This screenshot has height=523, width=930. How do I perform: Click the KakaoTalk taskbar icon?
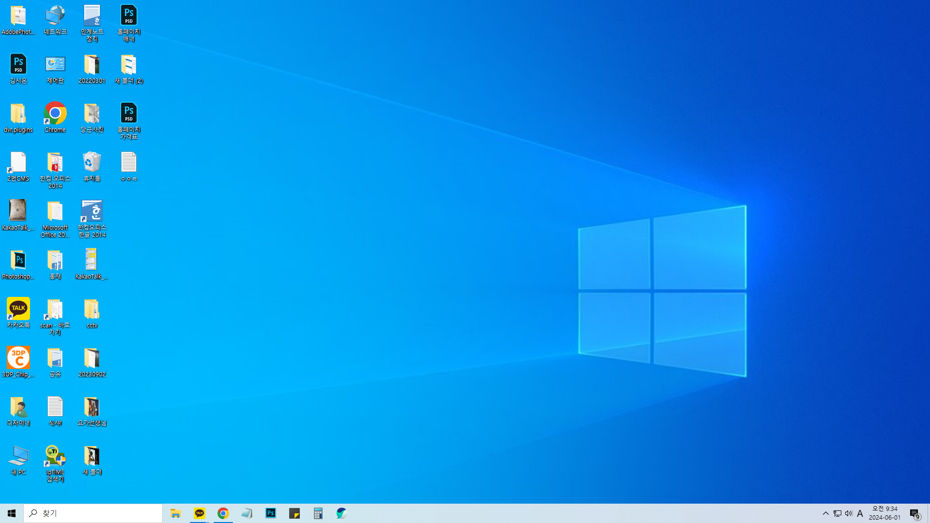click(200, 513)
